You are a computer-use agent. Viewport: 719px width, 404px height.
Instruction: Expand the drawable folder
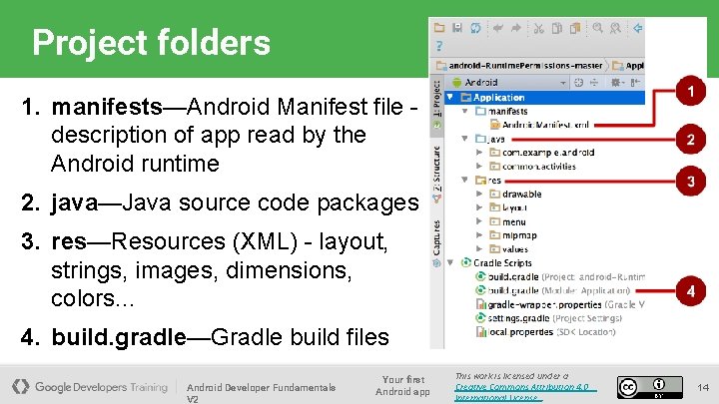pos(479,194)
